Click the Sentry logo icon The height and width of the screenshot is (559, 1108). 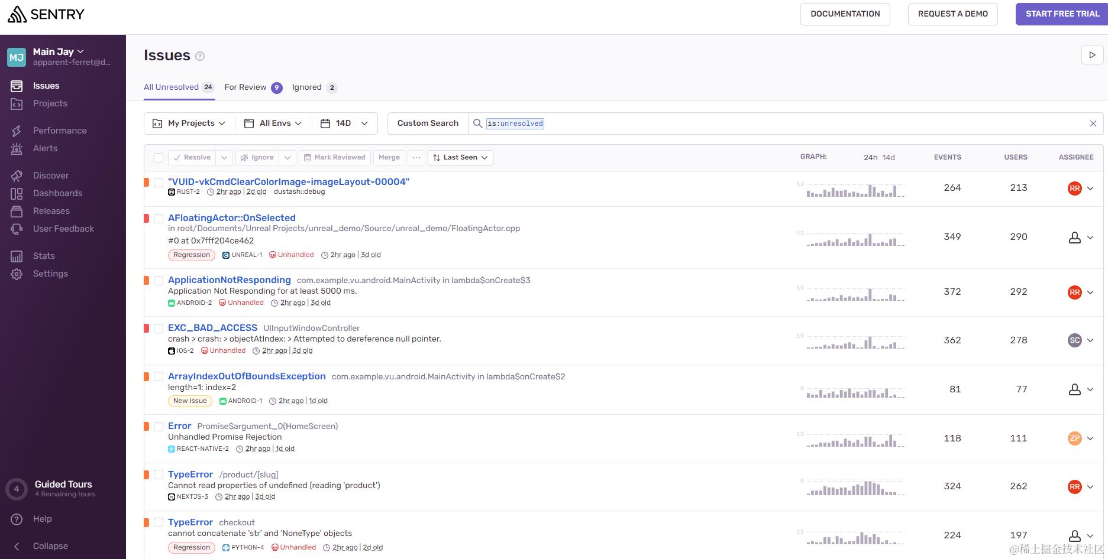click(x=17, y=14)
